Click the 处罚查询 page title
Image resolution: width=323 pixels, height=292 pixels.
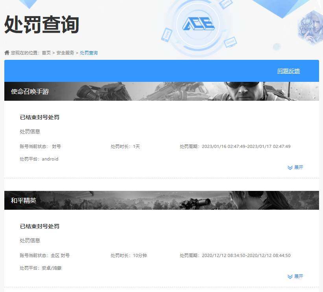click(42, 24)
